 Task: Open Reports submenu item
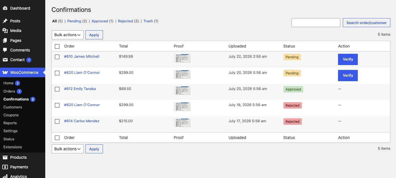(x=10, y=123)
